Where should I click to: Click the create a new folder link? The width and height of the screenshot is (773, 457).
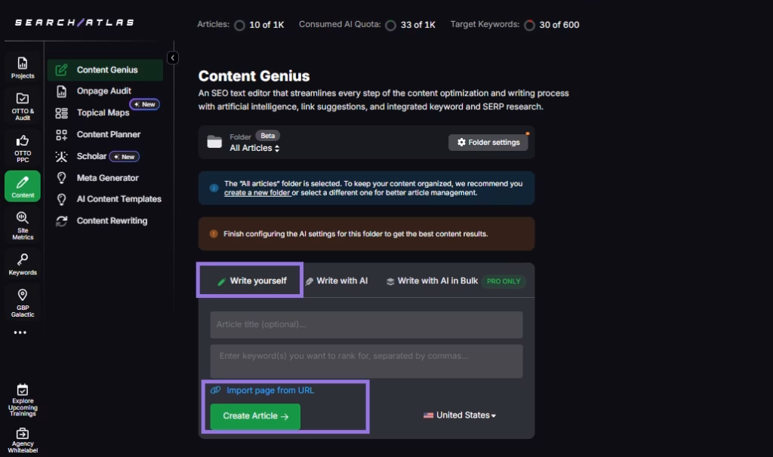click(257, 193)
